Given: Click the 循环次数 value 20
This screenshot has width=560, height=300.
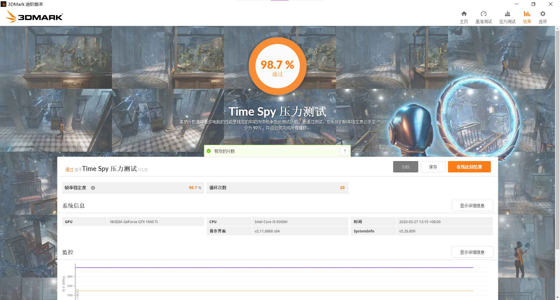Looking at the screenshot, I should pos(342,188).
